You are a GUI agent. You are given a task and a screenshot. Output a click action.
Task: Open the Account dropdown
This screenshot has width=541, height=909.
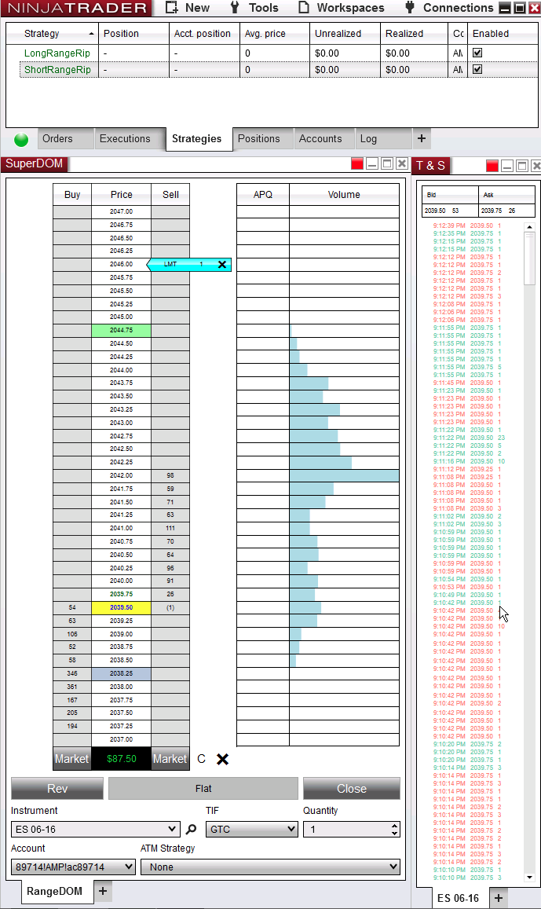(73, 867)
